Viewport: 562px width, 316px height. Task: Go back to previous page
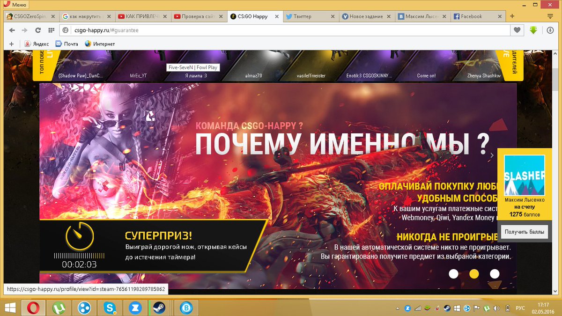pos(12,30)
